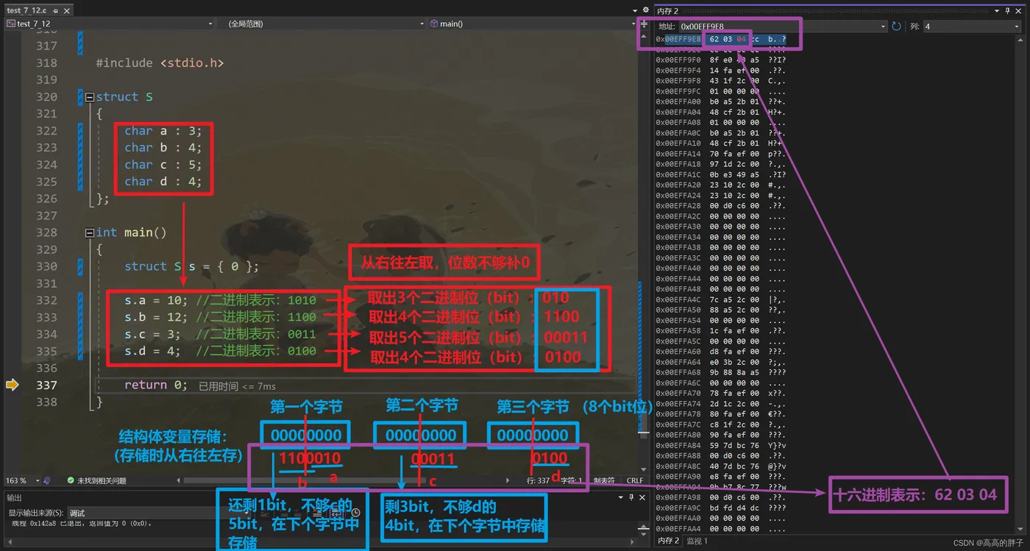This screenshot has height=551, width=1030.
Task: Switch to the 内存 2 bottom tab
Action: click(x=668, y=541)
